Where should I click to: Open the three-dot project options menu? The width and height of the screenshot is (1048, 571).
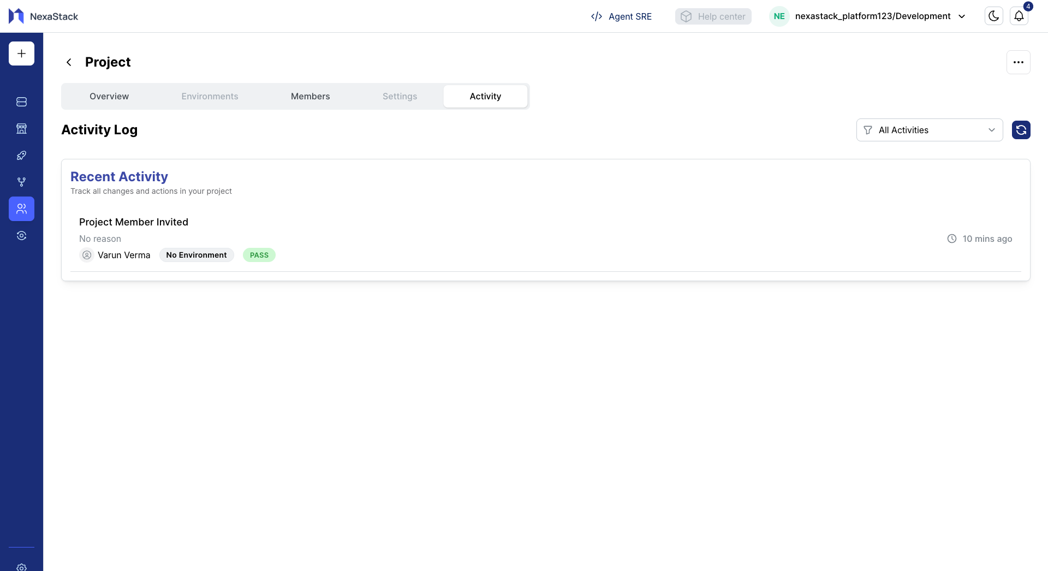pos(1018,62)
